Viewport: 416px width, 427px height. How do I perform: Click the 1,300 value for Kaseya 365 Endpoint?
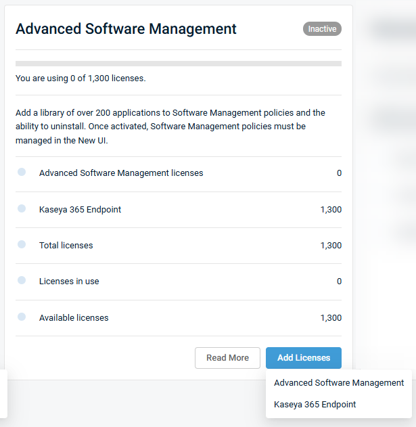(x=331, y=209)
